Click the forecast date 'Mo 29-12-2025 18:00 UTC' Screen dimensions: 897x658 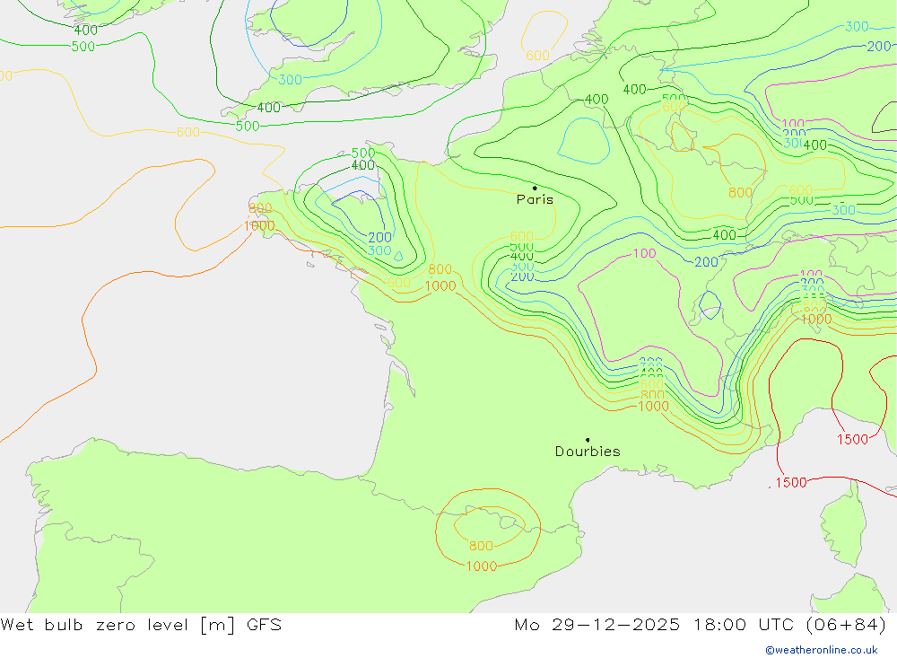(655, 625)
